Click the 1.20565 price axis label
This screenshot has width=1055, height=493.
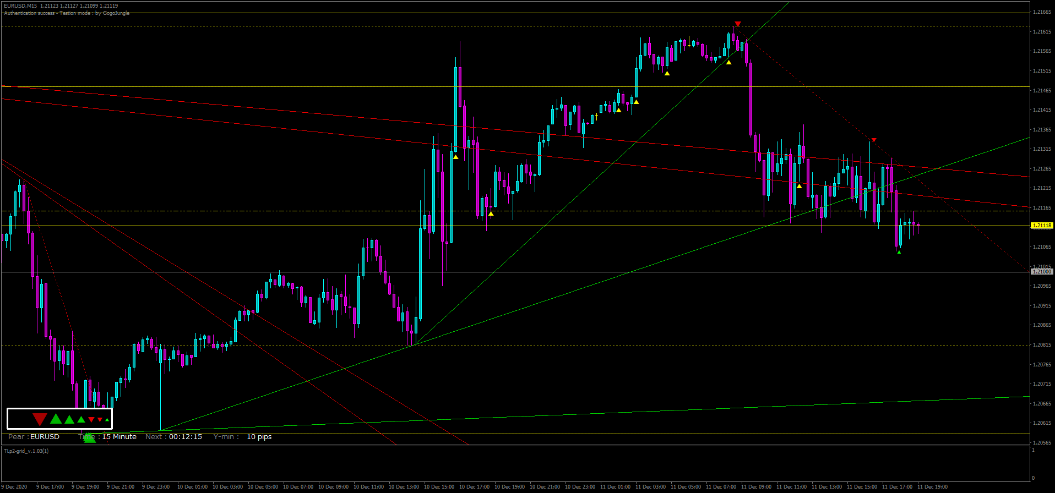tap(1042, 443)
